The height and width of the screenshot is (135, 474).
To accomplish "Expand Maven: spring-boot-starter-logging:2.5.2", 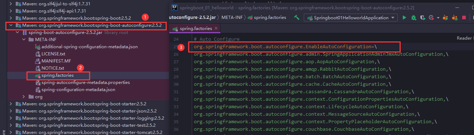I will pos(11,118).
